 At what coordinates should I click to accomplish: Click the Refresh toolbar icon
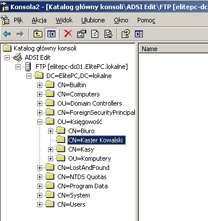click(95, 34)
